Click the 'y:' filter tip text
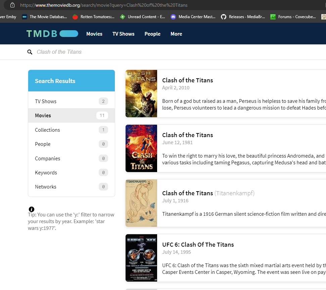This screenshot has width=326, height=290. [71, 221]
